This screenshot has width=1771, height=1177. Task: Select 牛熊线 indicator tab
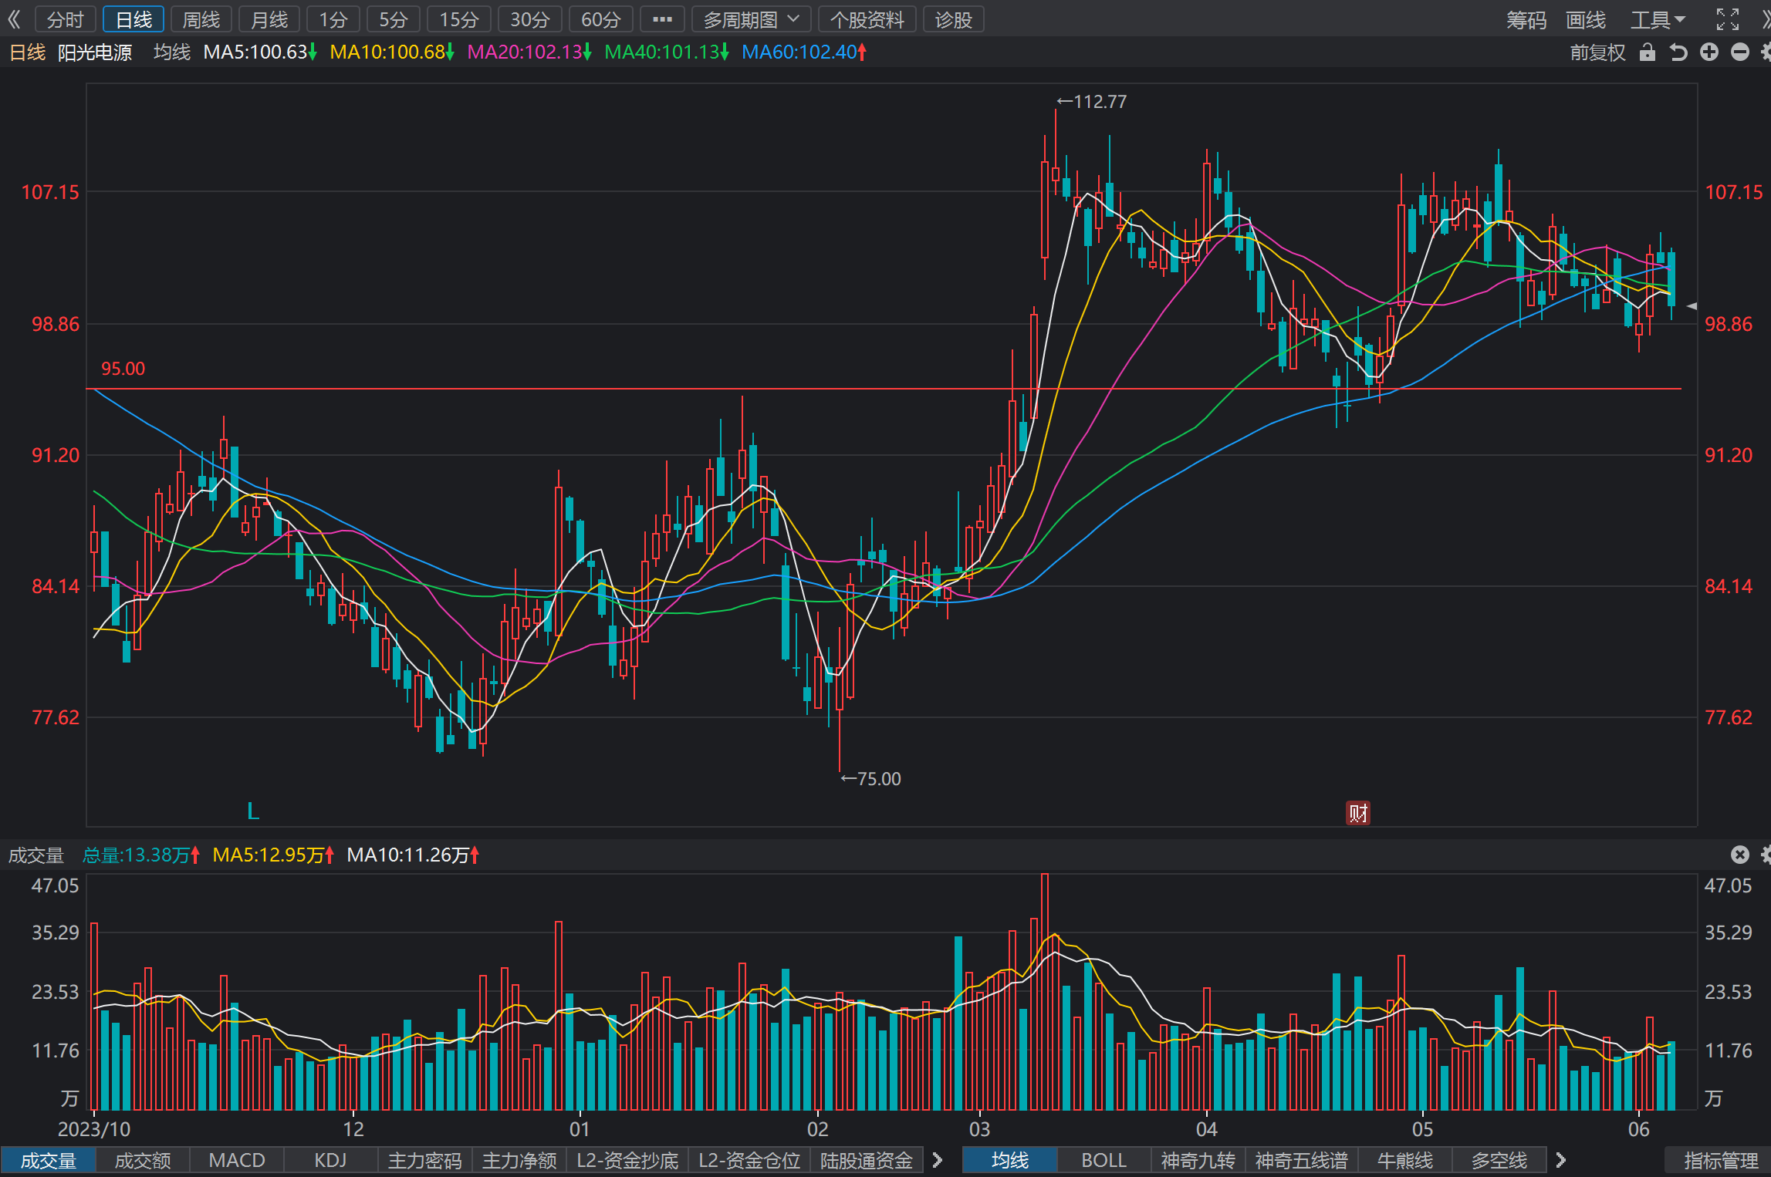1405,1161
